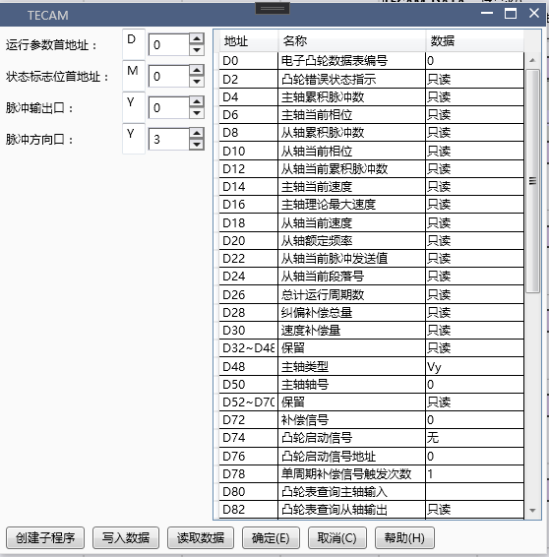Select the 速度补偿量 name cell
This screenshot has height=557, width=549.
tap(351, 330)
